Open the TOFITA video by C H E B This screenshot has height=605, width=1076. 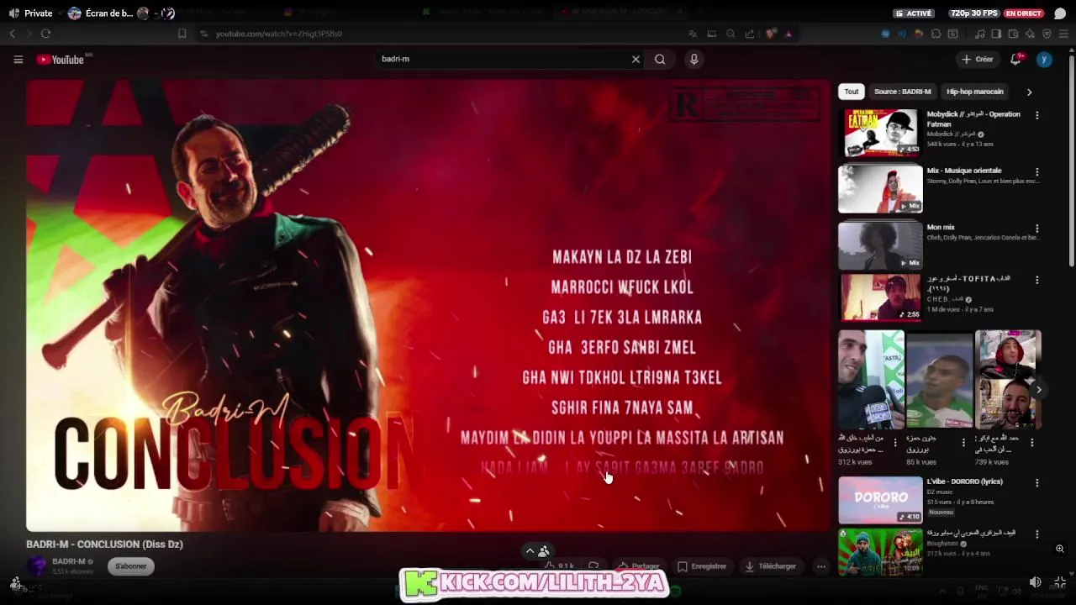tap(880, 297)
